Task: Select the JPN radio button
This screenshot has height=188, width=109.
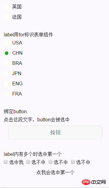Action: pyautogui.click(x=7, y=74)
